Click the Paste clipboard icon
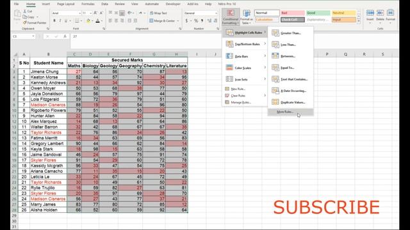 pyautogui.click(x=17, y=13)
